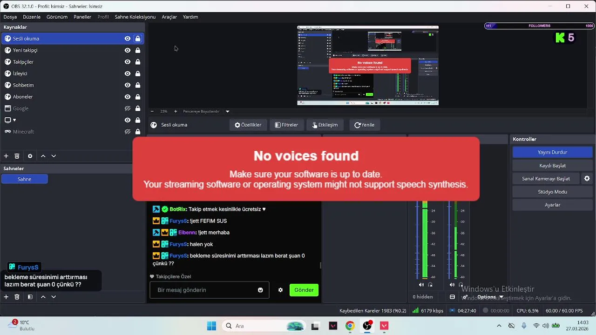The height and width of the screenshot is (335, 596).
Task: Open Sahne Koleksiyonu menu
Action: pos(135,17)
